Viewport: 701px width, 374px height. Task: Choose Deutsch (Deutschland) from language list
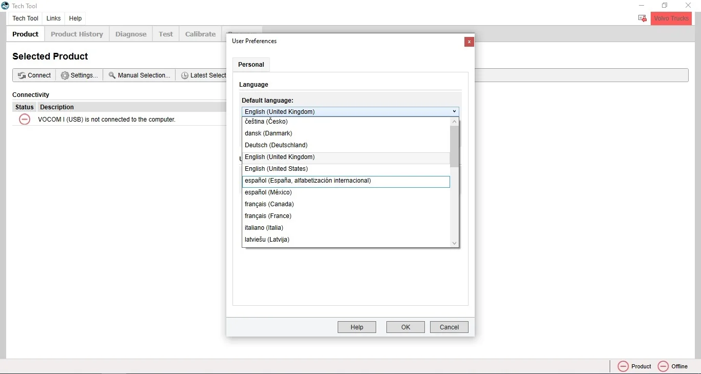pos(346,145)
